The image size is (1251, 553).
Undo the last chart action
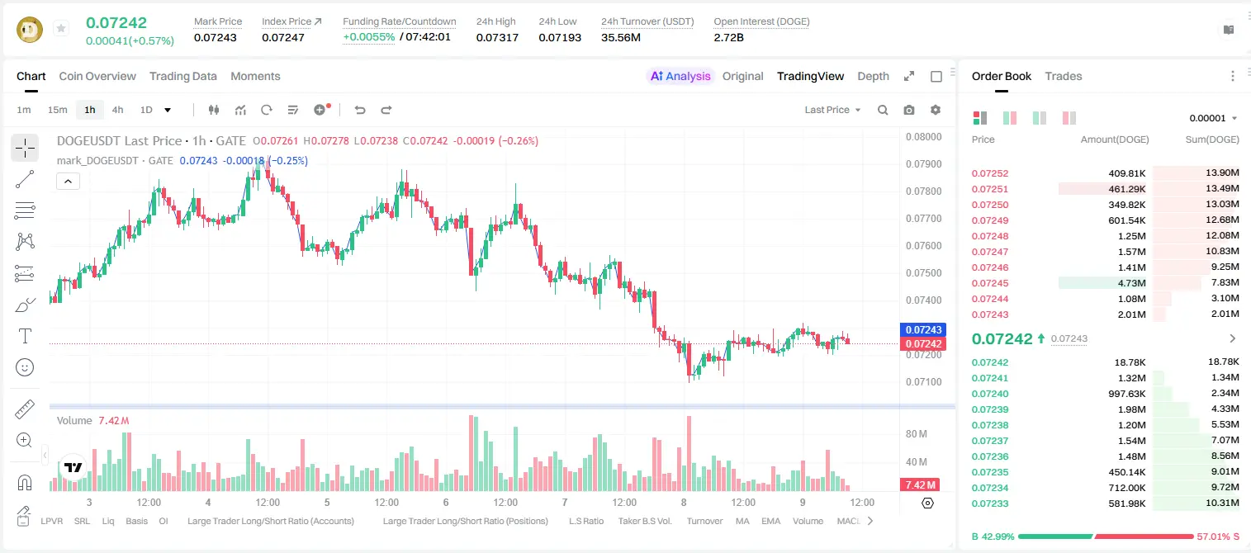359,110
